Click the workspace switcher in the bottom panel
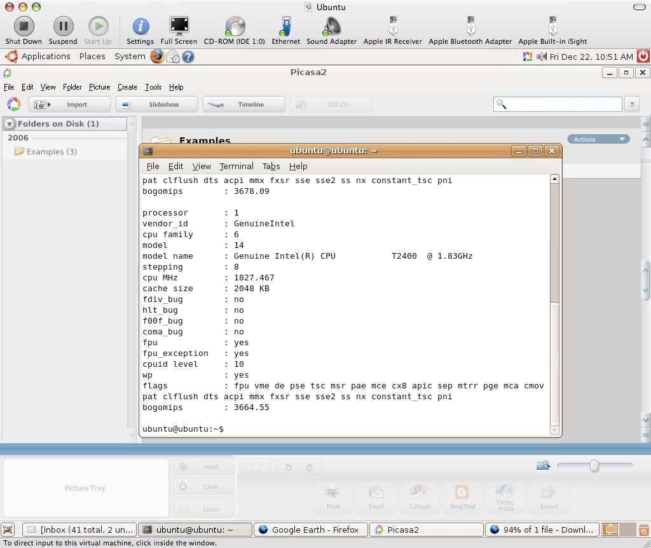Image resolution: width=651 pixels, height=548 pixels. [619, 530]
